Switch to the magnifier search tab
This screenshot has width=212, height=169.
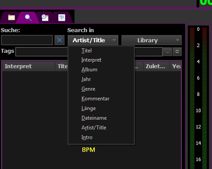(28, 18)
